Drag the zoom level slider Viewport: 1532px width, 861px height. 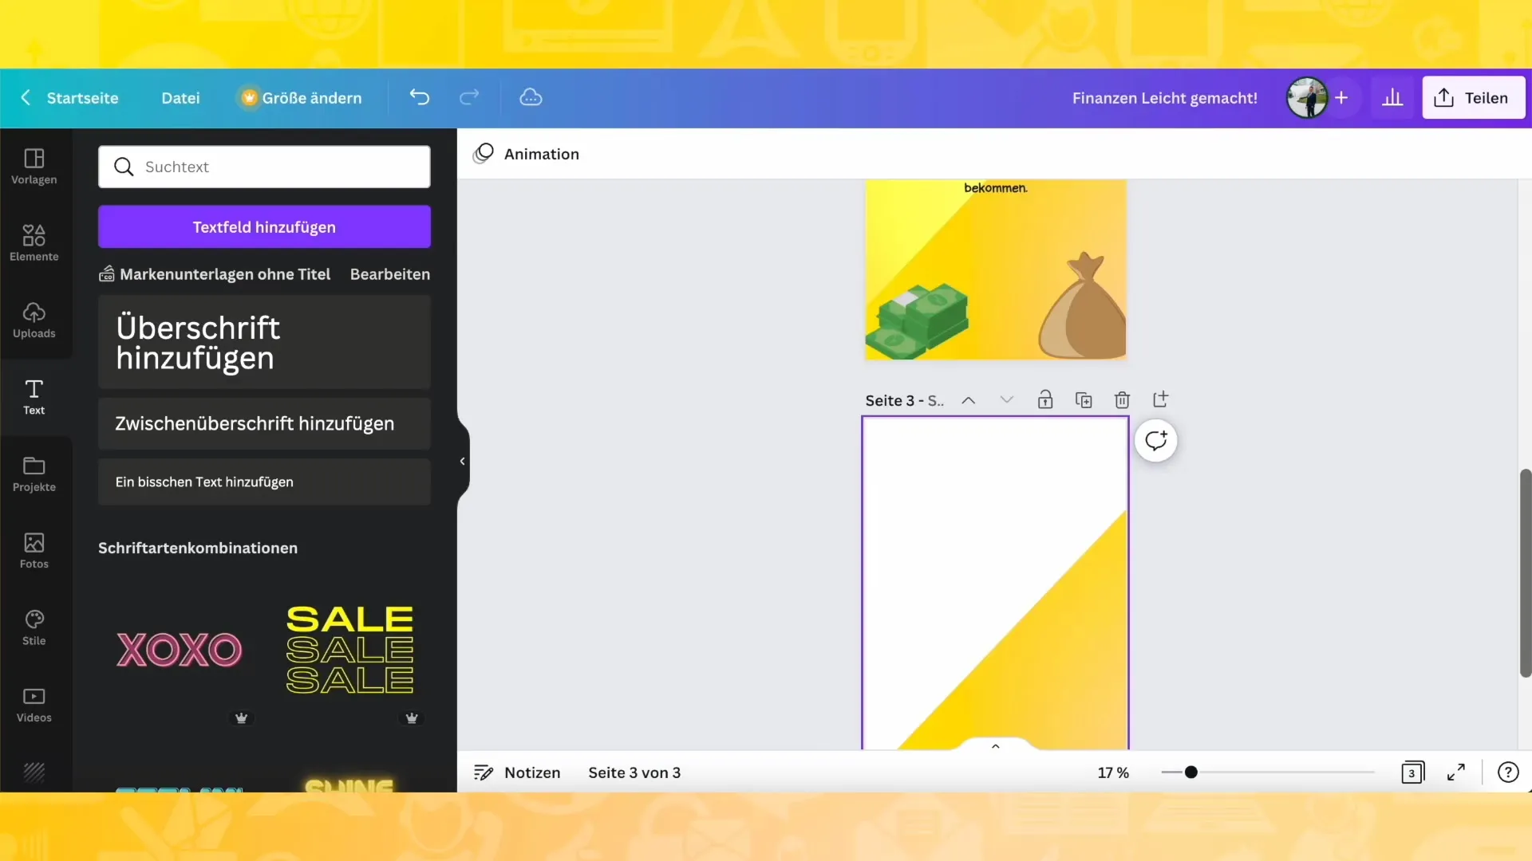pos(1190,773)
